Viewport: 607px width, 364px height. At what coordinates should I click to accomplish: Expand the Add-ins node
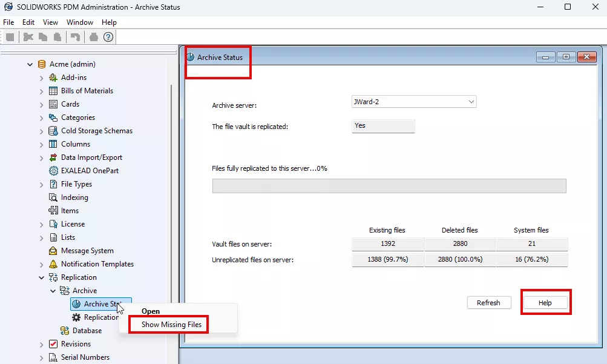tap(41, 78)
